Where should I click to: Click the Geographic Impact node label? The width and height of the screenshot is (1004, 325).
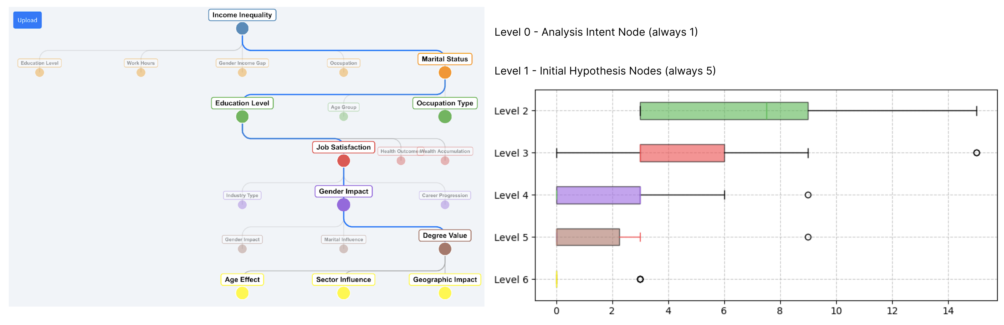click(445, 279)
